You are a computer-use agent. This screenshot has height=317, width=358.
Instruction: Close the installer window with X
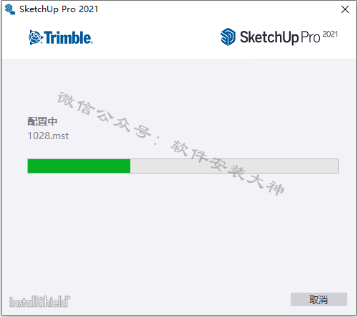point(345,9)
